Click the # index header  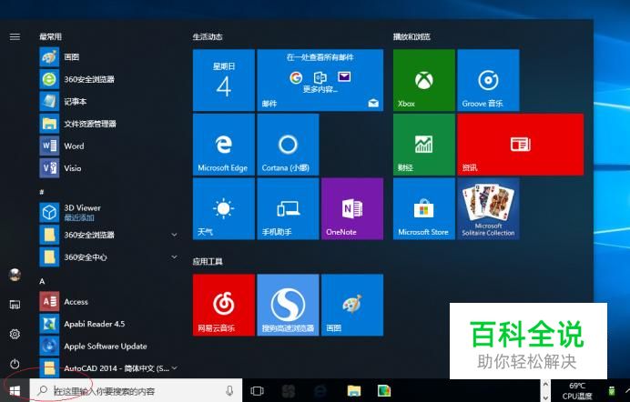[41, 192]
